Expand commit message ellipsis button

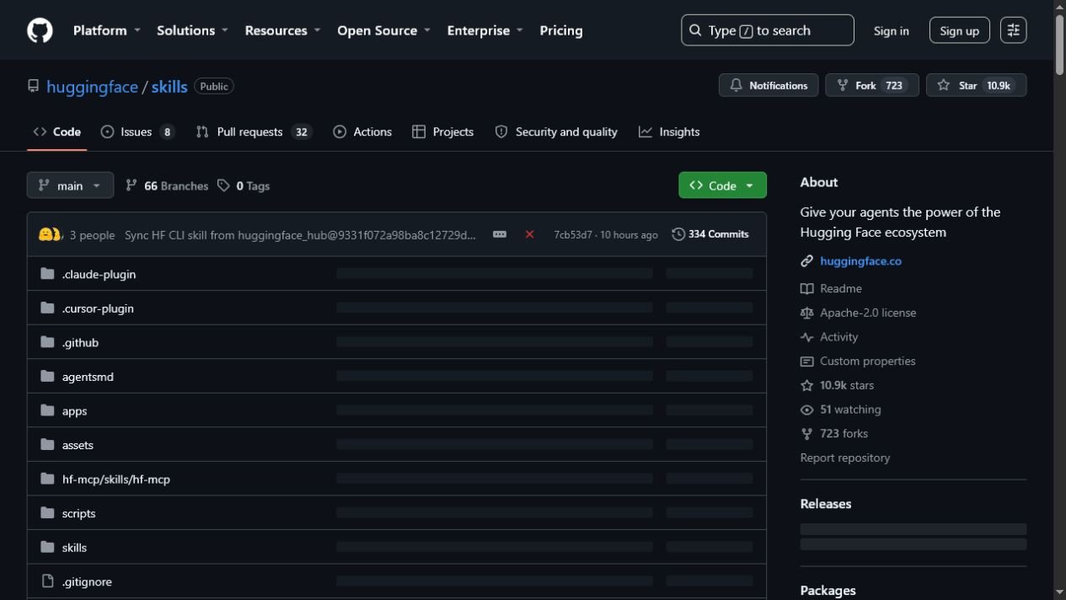(500, 234)
